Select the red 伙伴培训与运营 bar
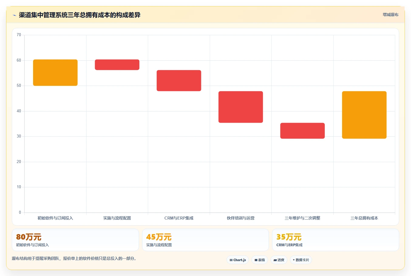This screenshot has height=276, width=411. (241, 107)
